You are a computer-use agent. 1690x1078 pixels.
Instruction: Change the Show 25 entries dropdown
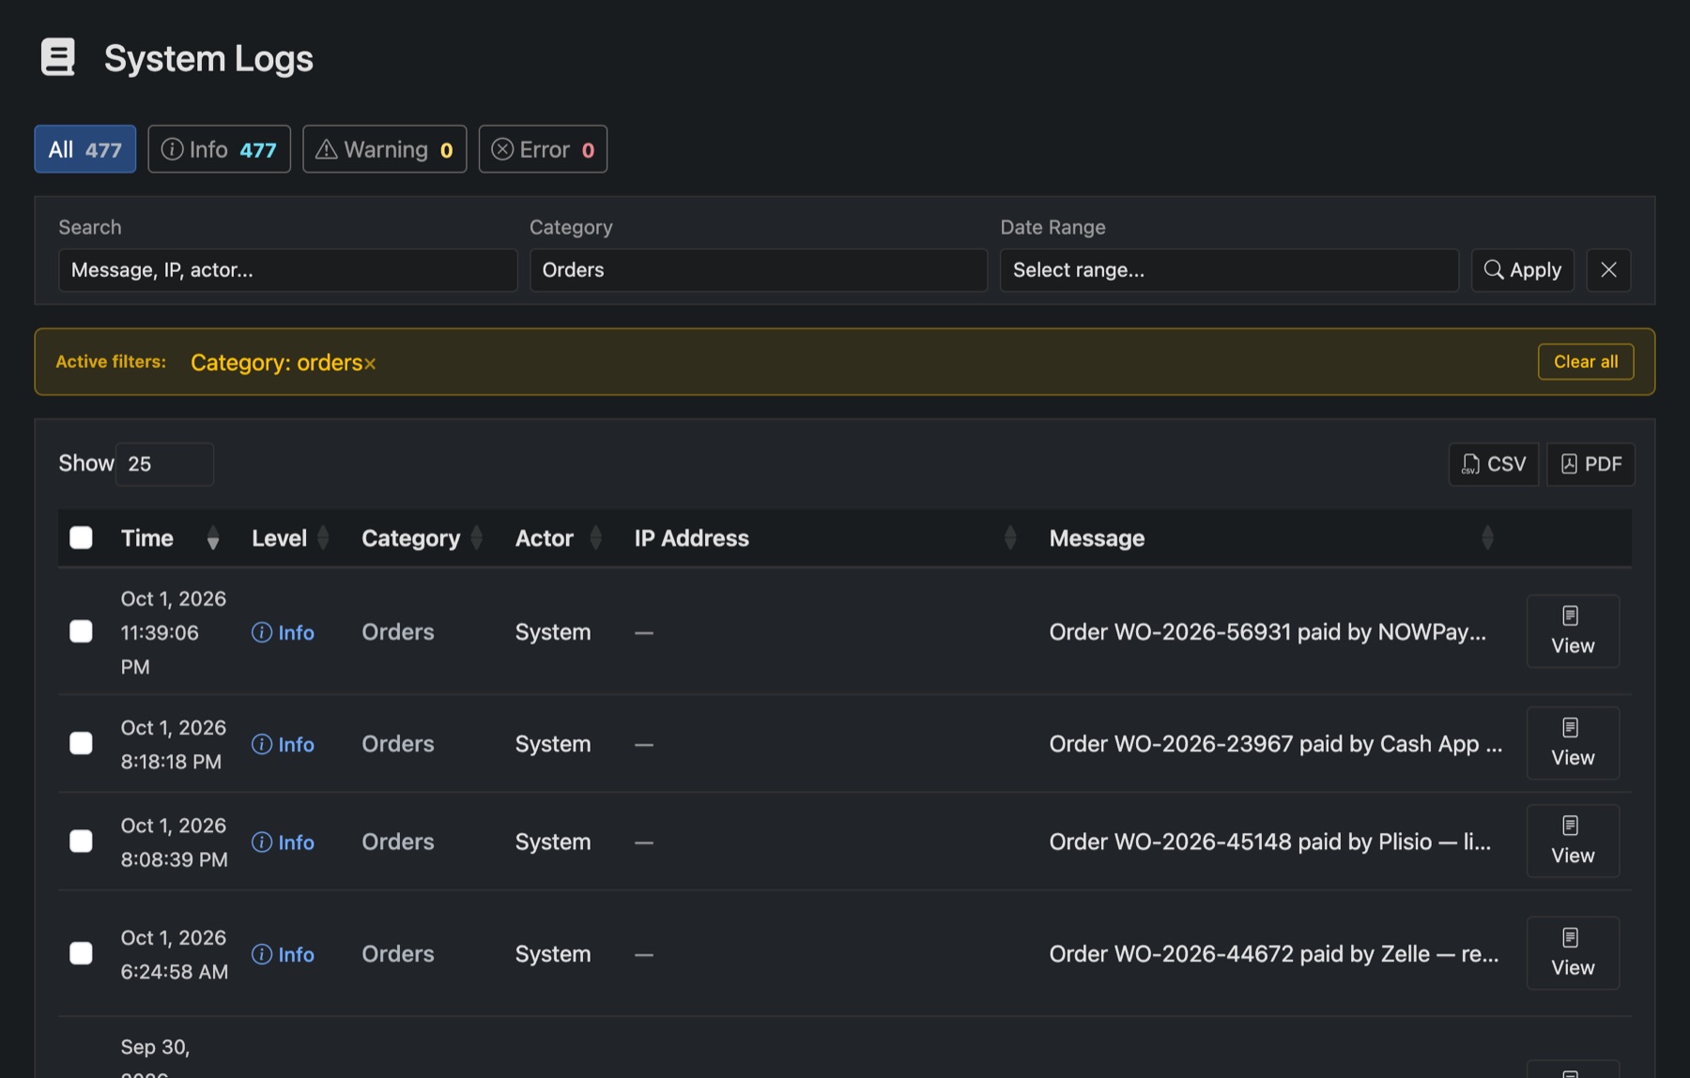click(164, 464)
